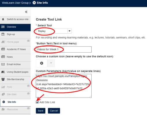Toggle hidden eye icon next to Home page

coord(28,41)
